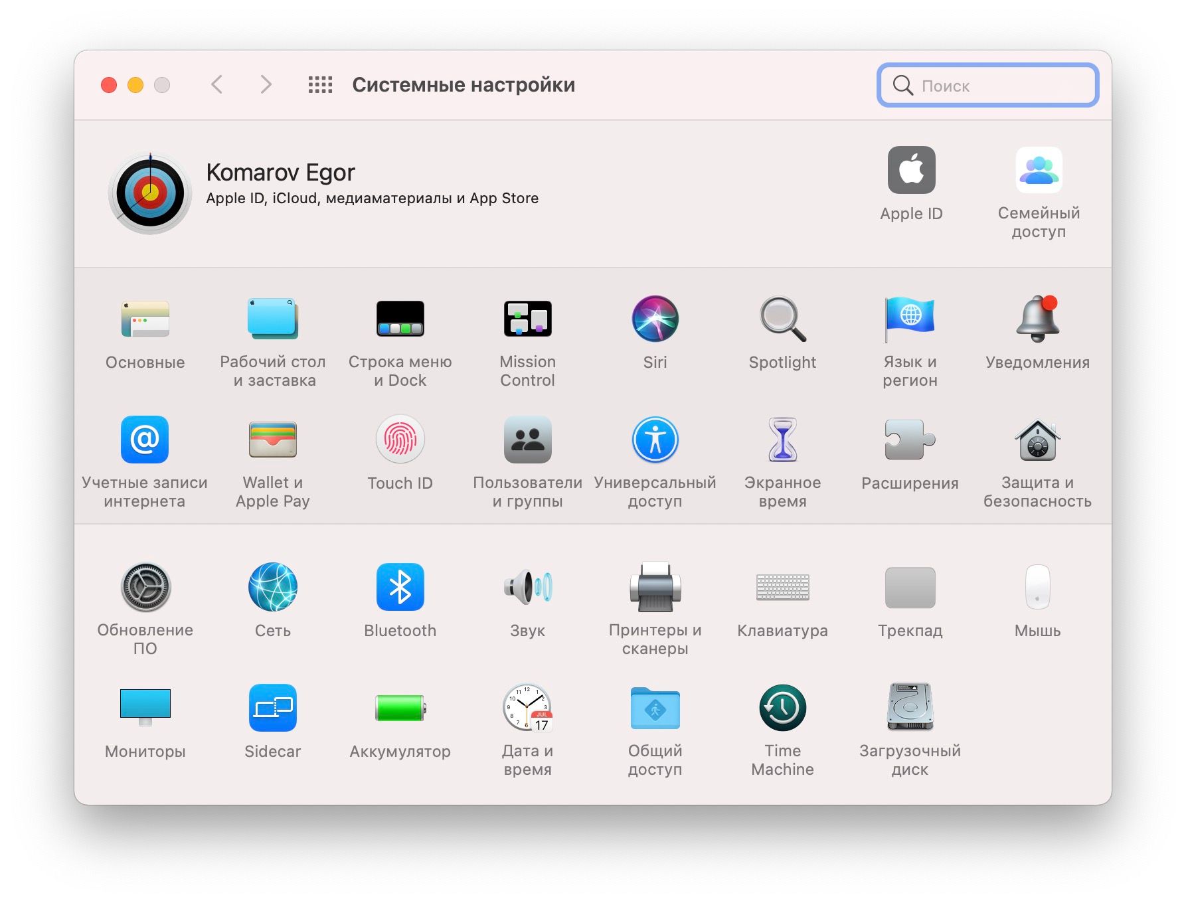Open Siri preferences
The width and height of the screenshot is (1186, 903).
pyautogui.click(x=655, y=319)
